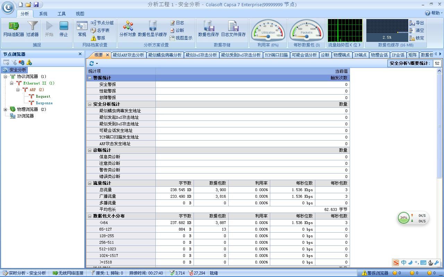Open the 帮助 help menu
The width and height of the screenshot is (444, 277).
[x=434, y=13]
